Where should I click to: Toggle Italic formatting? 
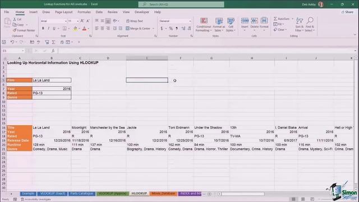(x=48, y=29)
